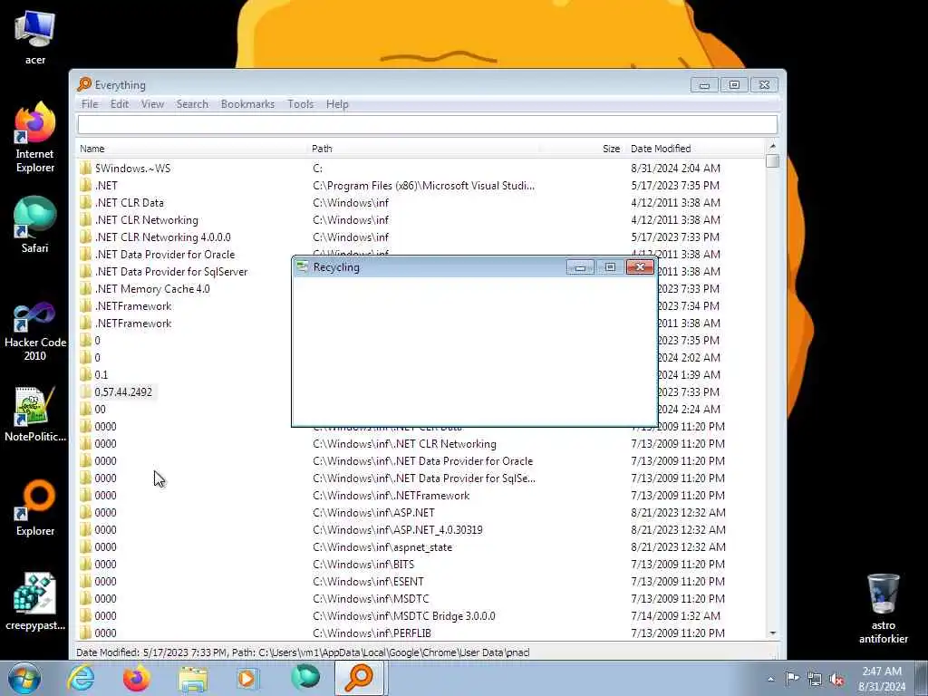Viewport: 928px width, 696px height.
Task: Launch Internet Explorer from the taskbar
Action: coord(81,678)
